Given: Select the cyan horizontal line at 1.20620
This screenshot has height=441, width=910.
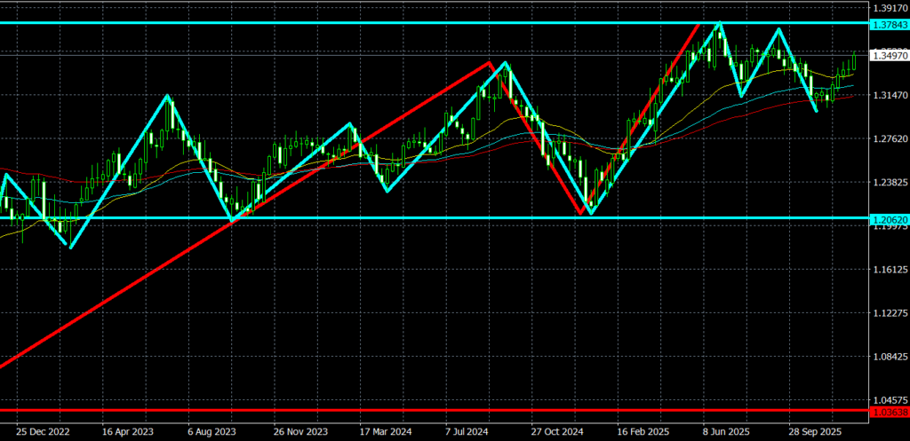Looking at the screenshot, I should click(444, 218).
